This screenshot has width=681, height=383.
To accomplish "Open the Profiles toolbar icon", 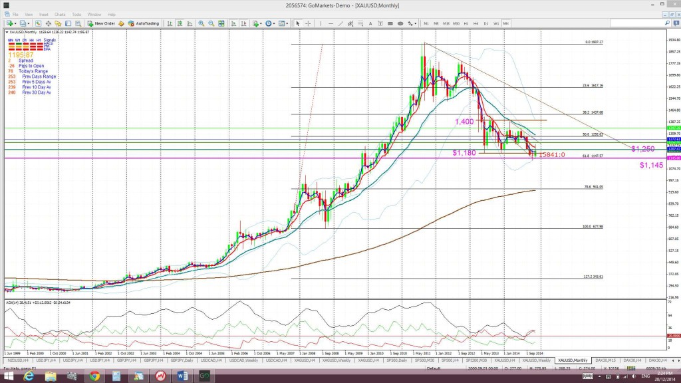I will tap(22, 23).
